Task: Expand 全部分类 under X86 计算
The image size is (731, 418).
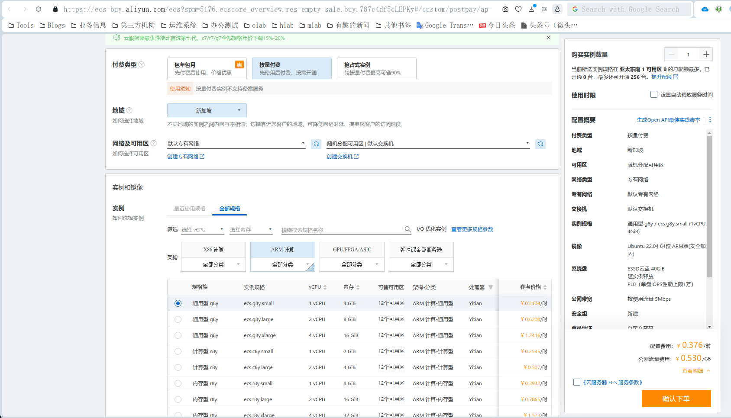Action: tap(213, 264)
